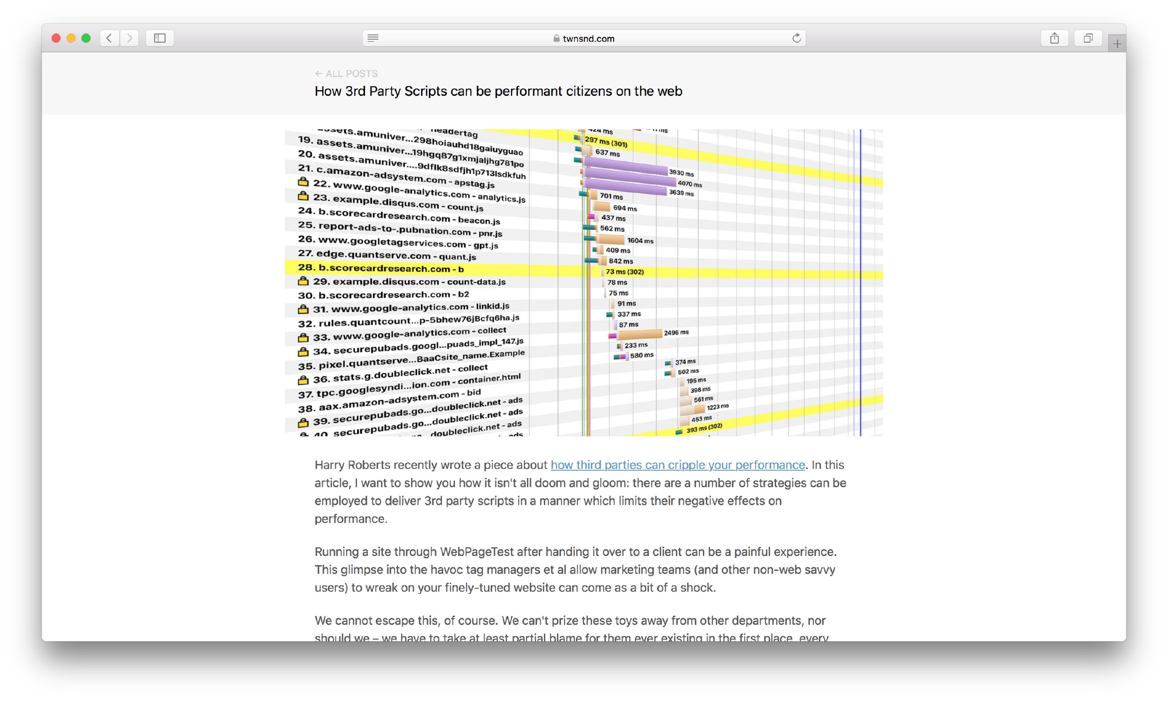Go back to All Posts
Viewport: 1168px width, 701px height.
346,74
